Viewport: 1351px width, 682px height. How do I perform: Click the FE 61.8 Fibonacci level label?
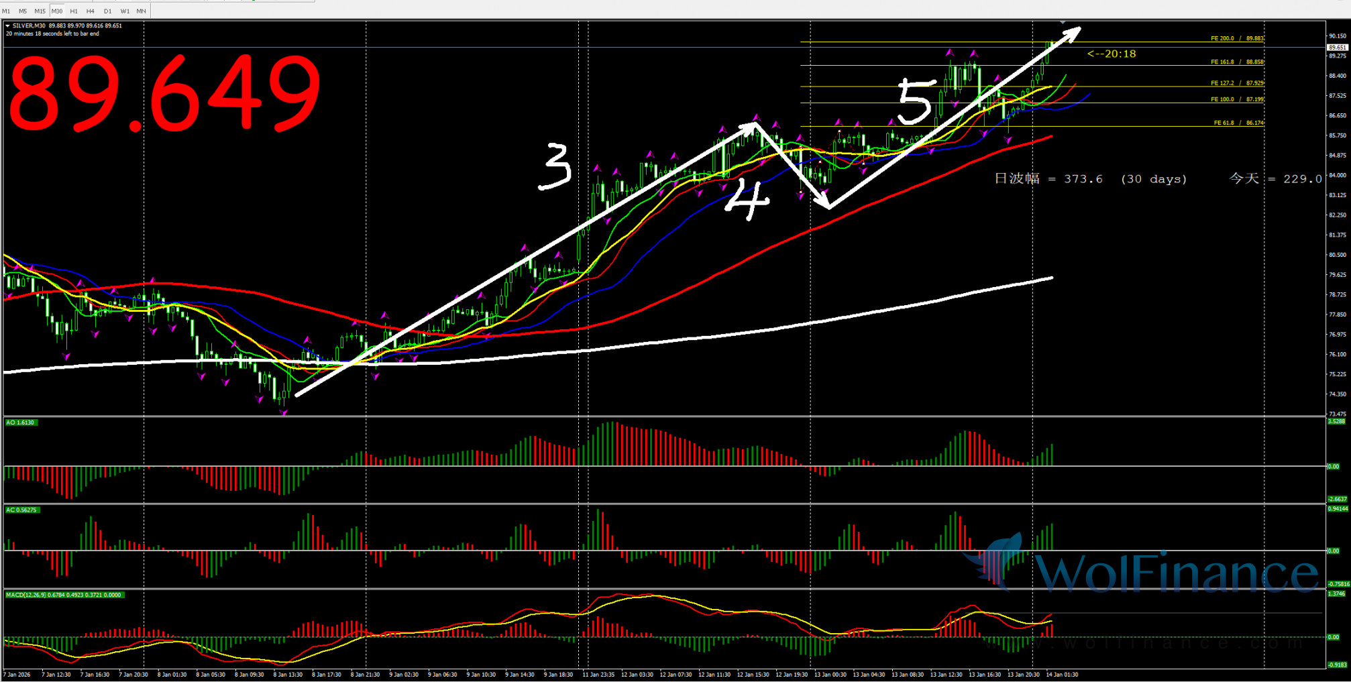point(1238,123)
